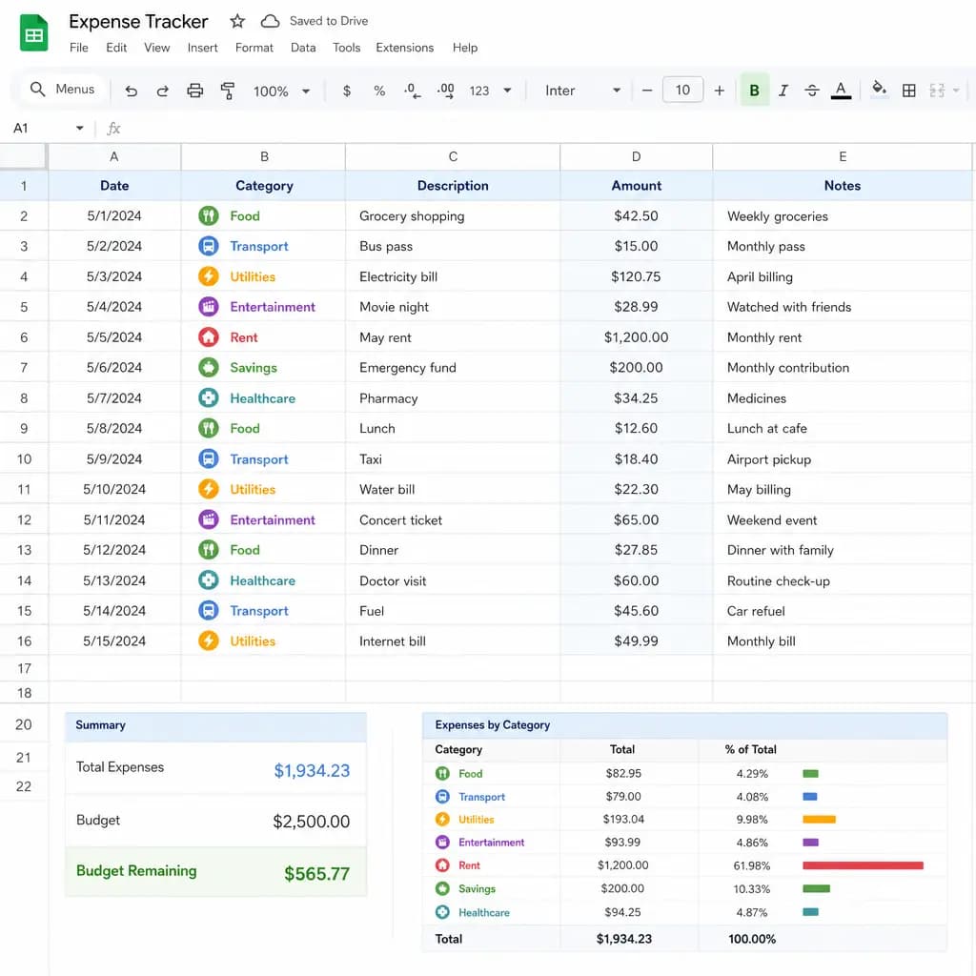The height and width of the screenshot is (976, 976).
Task: Click the Savings icon in row 7
Action: pyautogui.click(x=209, y=368)
